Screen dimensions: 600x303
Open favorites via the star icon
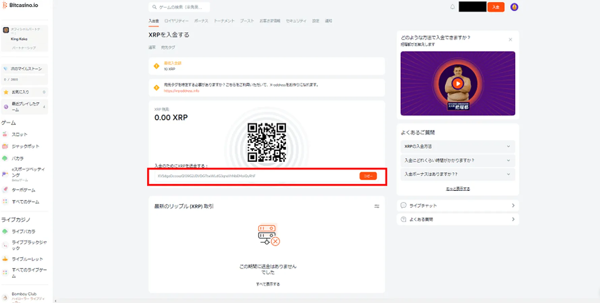(6, 92)
